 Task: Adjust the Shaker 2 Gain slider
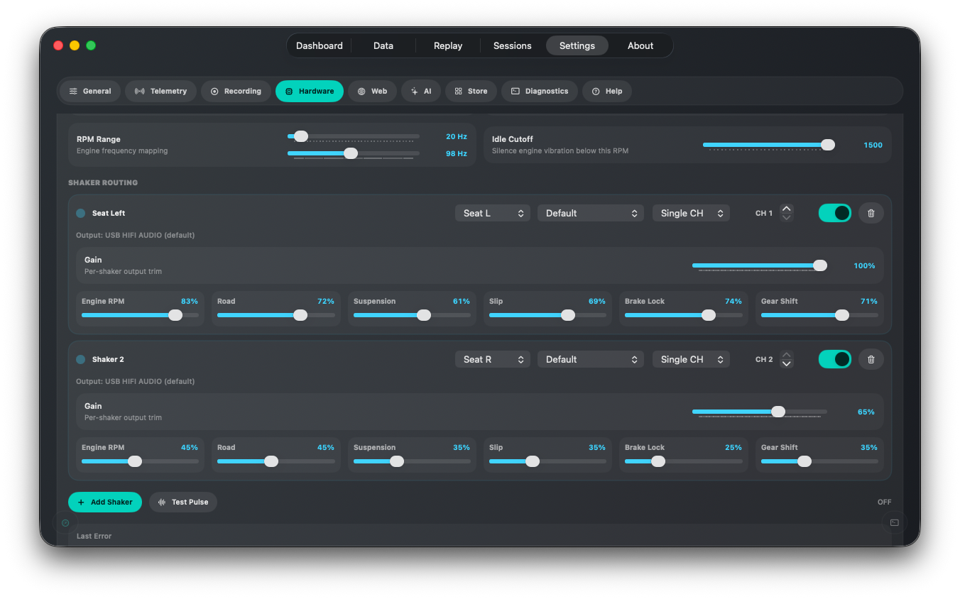760,412
